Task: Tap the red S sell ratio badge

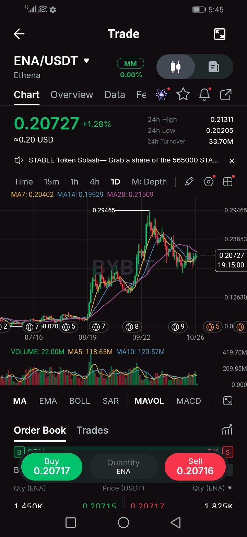Action: pyautogui.click(x=228, y=452)
